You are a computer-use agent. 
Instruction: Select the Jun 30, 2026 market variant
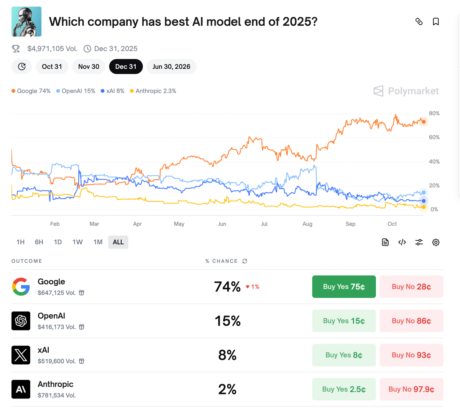click(171, 66)
